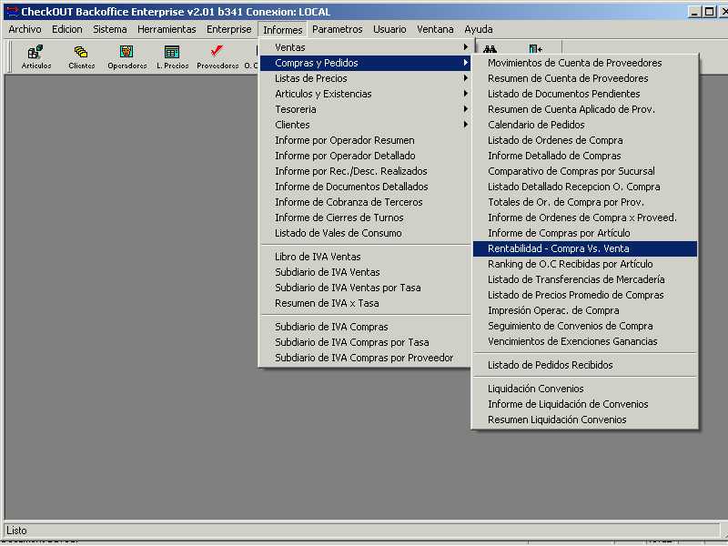Click the binoculars search icon in toolbar
The image size is (728, 546).
click(490, 49)
